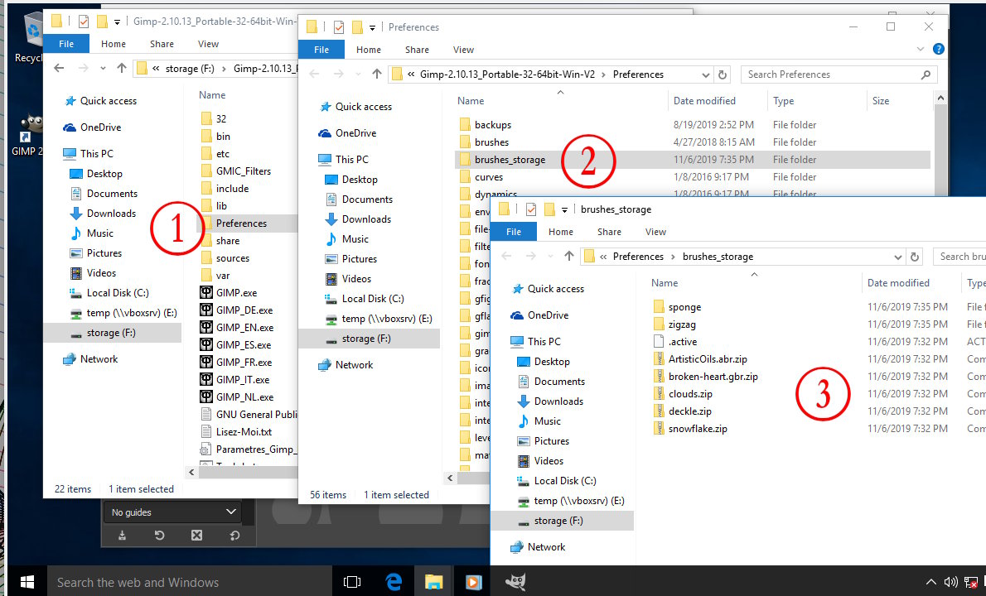
Task: Select the GIMP_EN.exe file
Action: tap(244, 328)
